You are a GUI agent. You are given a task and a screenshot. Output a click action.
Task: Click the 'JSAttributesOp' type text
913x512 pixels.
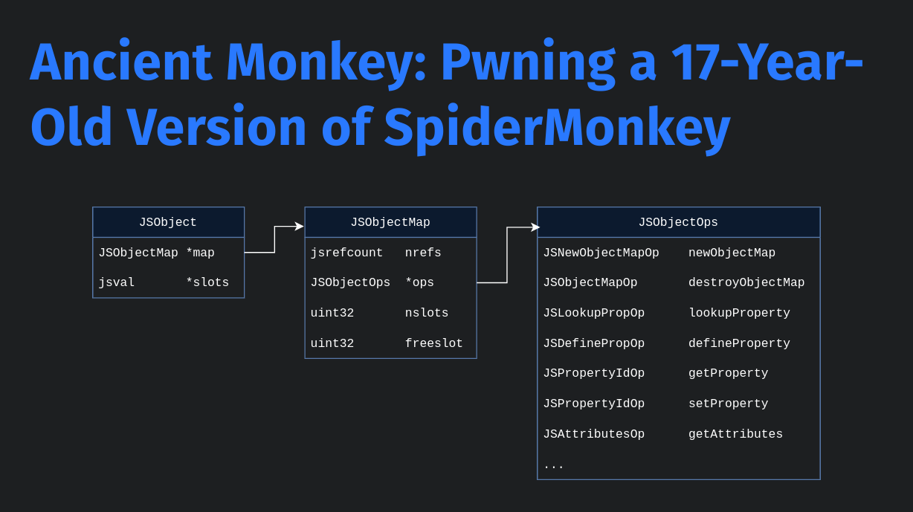tap(593, 434)
